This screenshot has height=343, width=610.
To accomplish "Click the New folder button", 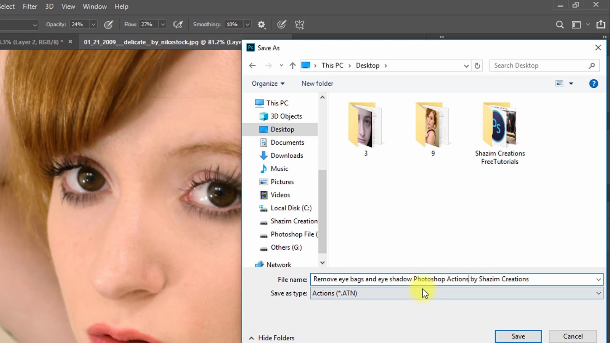I will pos(317,83).
